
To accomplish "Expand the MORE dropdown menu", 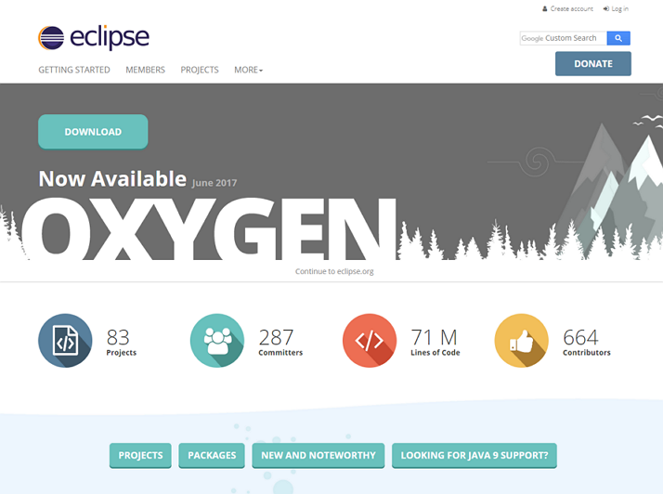I will coord(249,70).
